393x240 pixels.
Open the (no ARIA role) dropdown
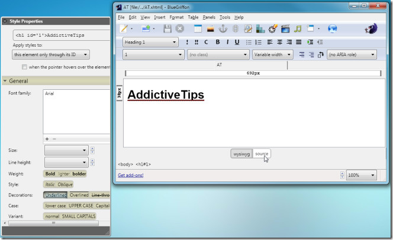352,54
